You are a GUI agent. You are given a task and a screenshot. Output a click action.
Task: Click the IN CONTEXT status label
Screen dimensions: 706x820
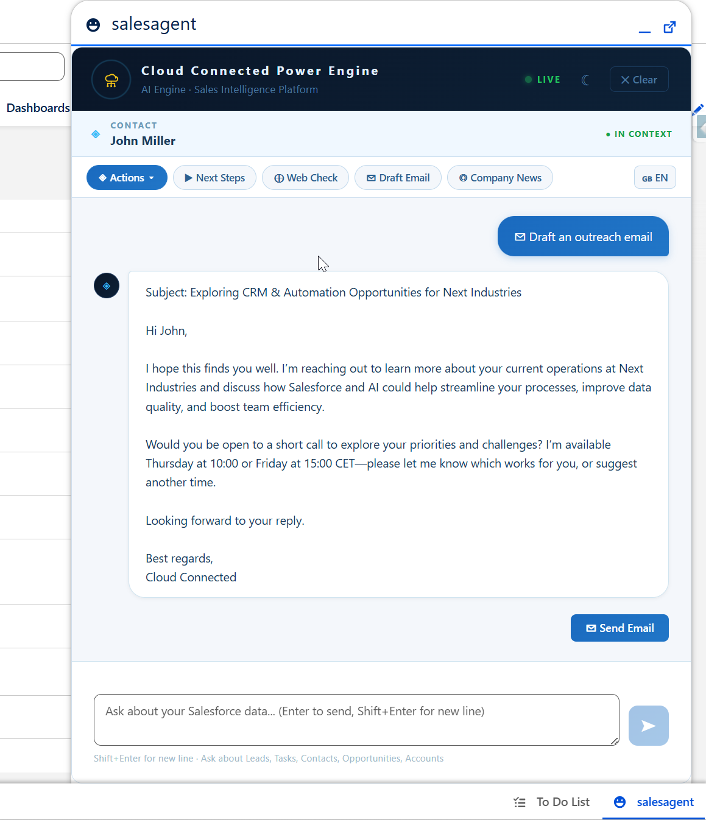(639, 134)
